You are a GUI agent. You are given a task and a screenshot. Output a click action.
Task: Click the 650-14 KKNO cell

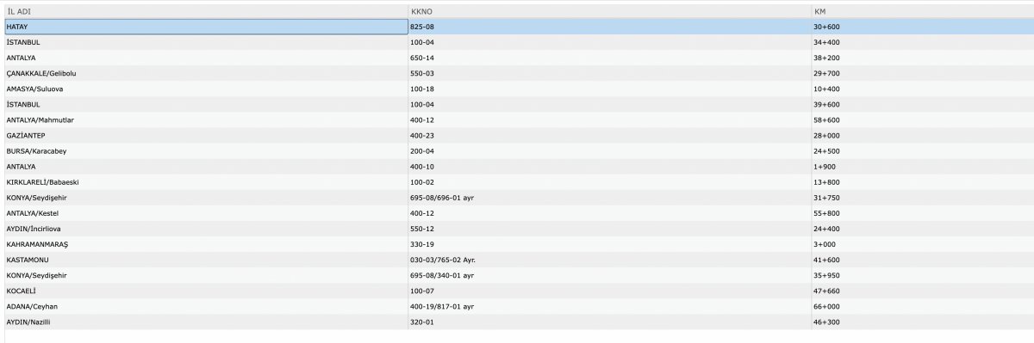609,58
